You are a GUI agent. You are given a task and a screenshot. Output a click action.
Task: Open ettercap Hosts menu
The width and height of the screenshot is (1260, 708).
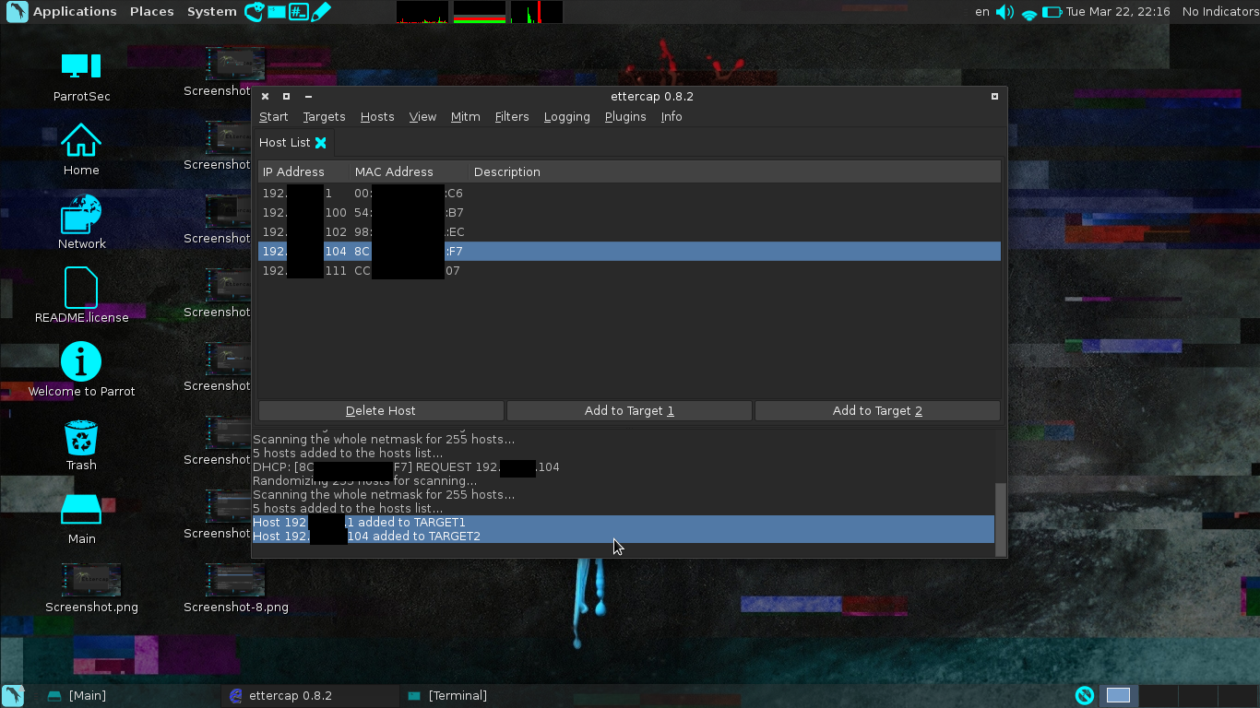pyautogui.click(x=377, y=117)
